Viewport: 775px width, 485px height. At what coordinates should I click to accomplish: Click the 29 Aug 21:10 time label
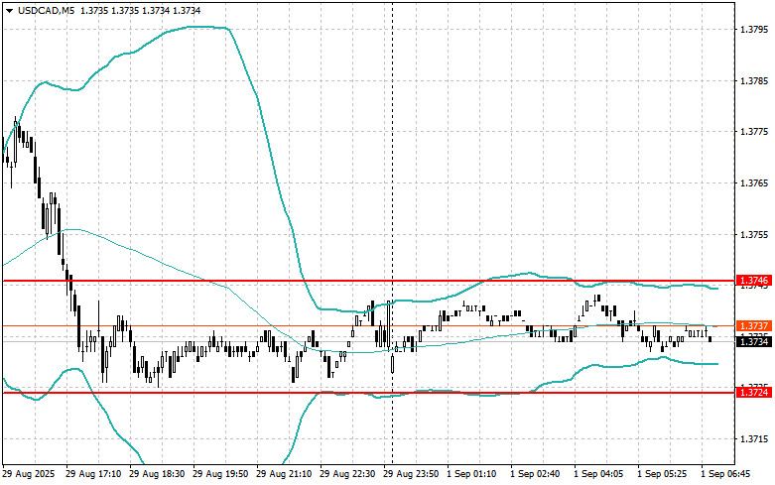point(284,474)
